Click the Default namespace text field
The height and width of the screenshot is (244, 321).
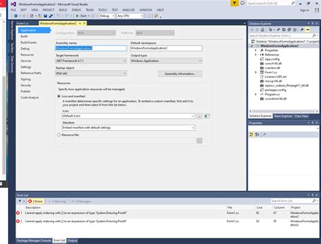point(166,48)
